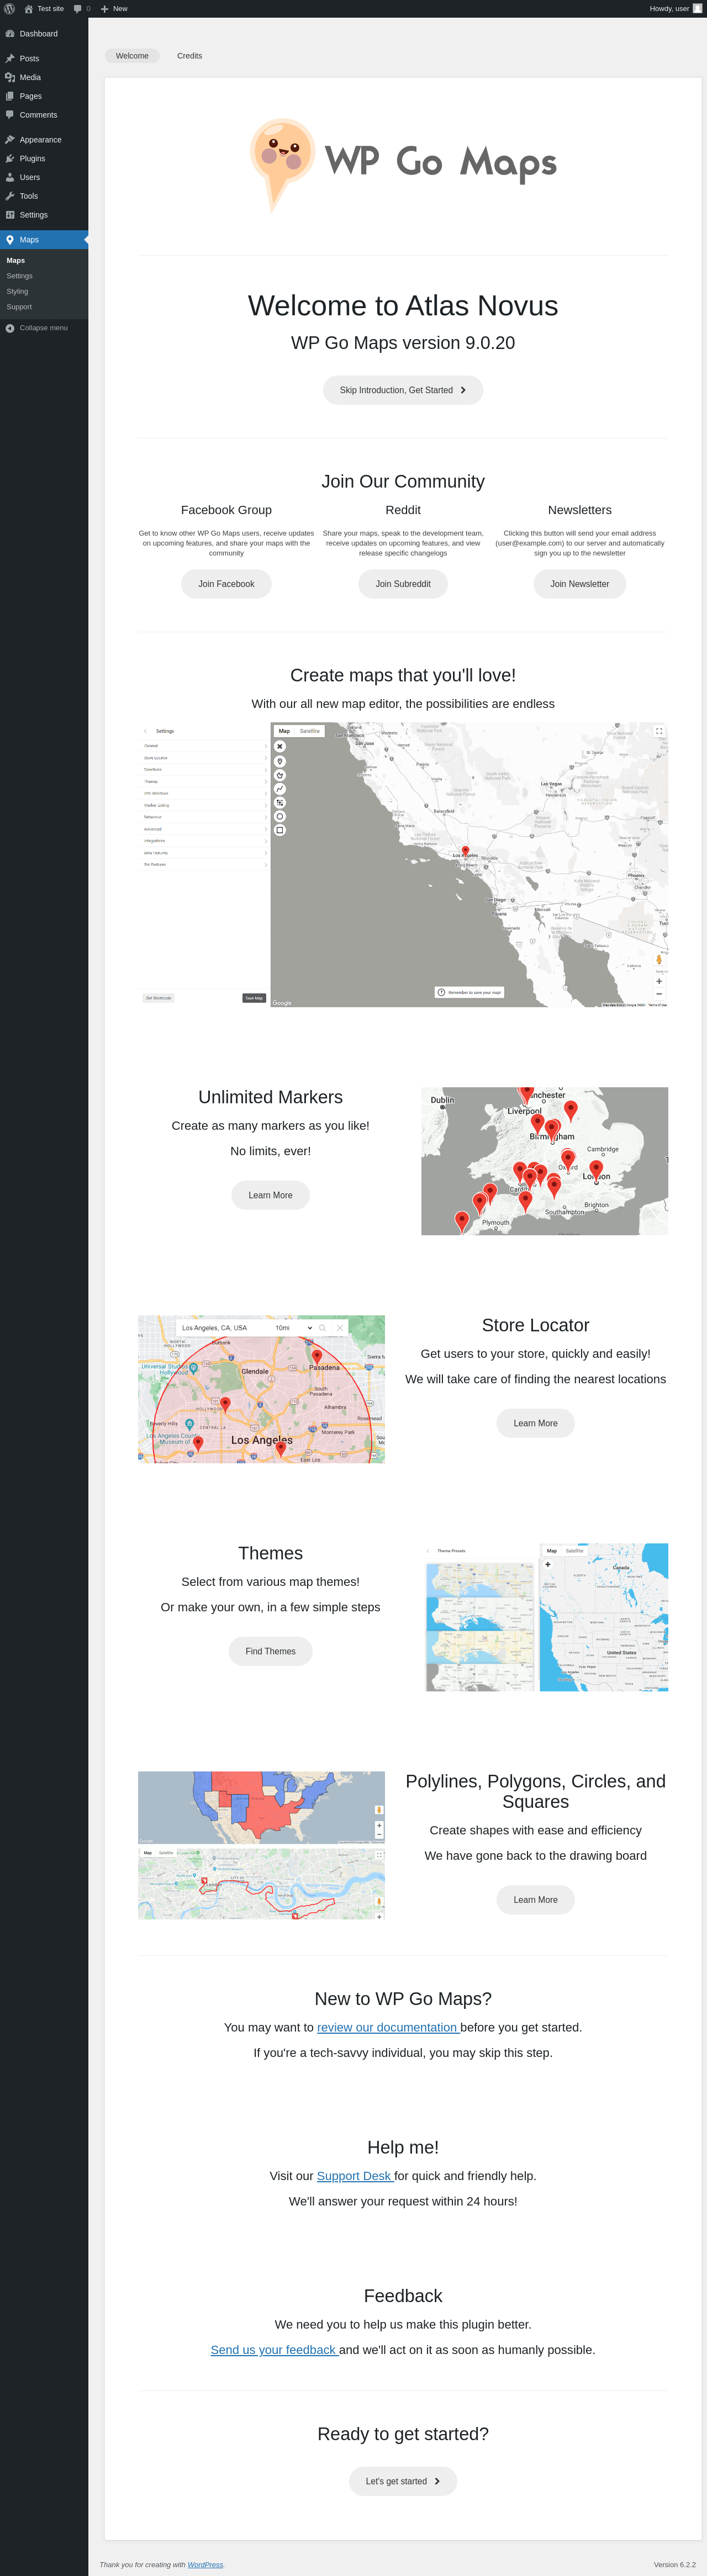Click the Users person icon
The width and height of the screenshot is (707, 2576).
10,177
